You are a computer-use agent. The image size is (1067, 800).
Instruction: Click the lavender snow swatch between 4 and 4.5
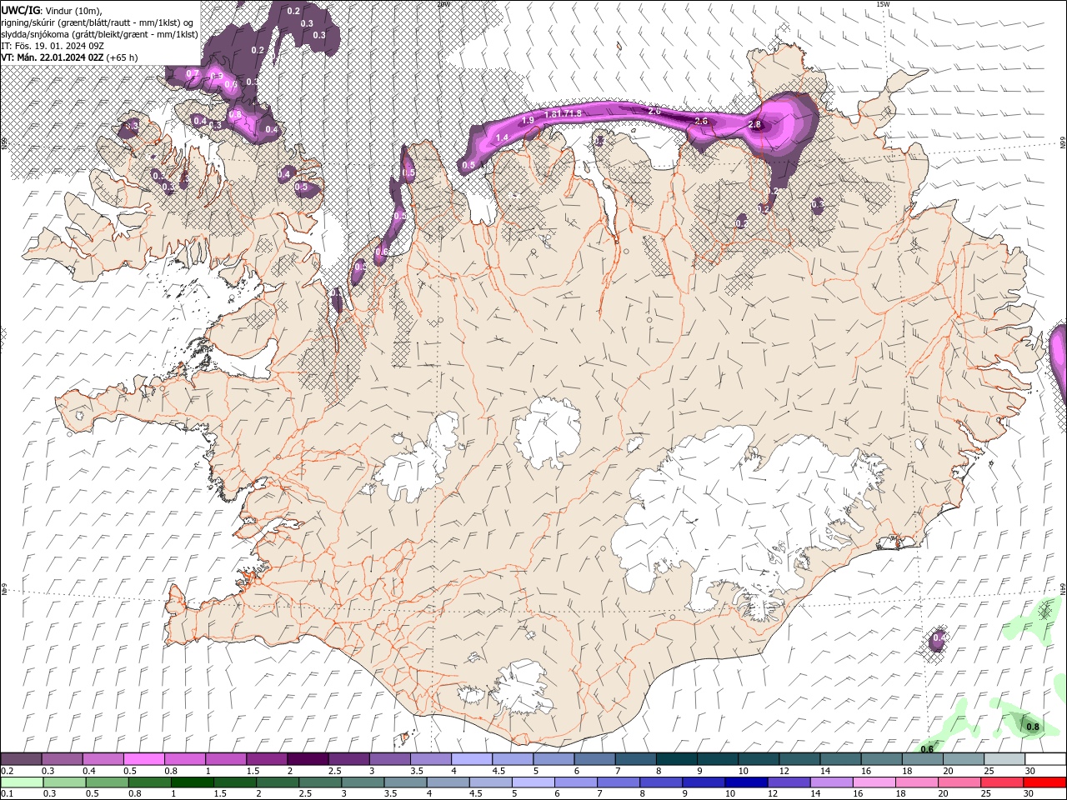(x=471, y=759)
